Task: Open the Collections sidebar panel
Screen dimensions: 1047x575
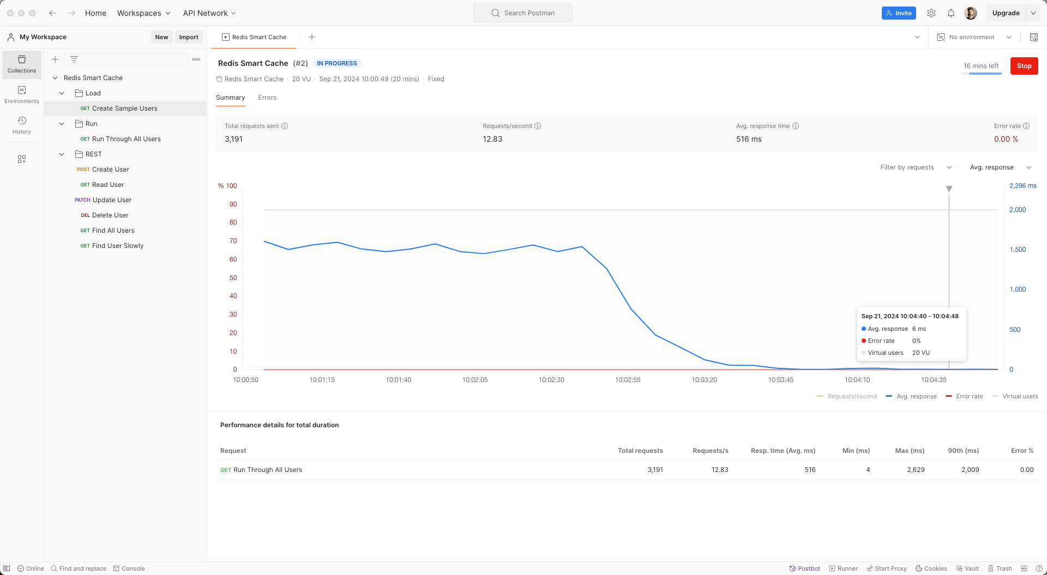Action: coord(22,64)
